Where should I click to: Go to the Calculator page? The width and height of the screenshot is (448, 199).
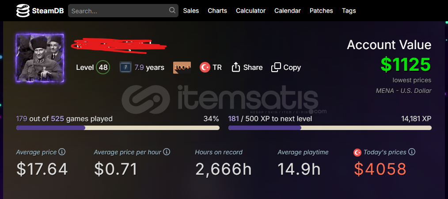pyautogui.click(x=251, y=11)
